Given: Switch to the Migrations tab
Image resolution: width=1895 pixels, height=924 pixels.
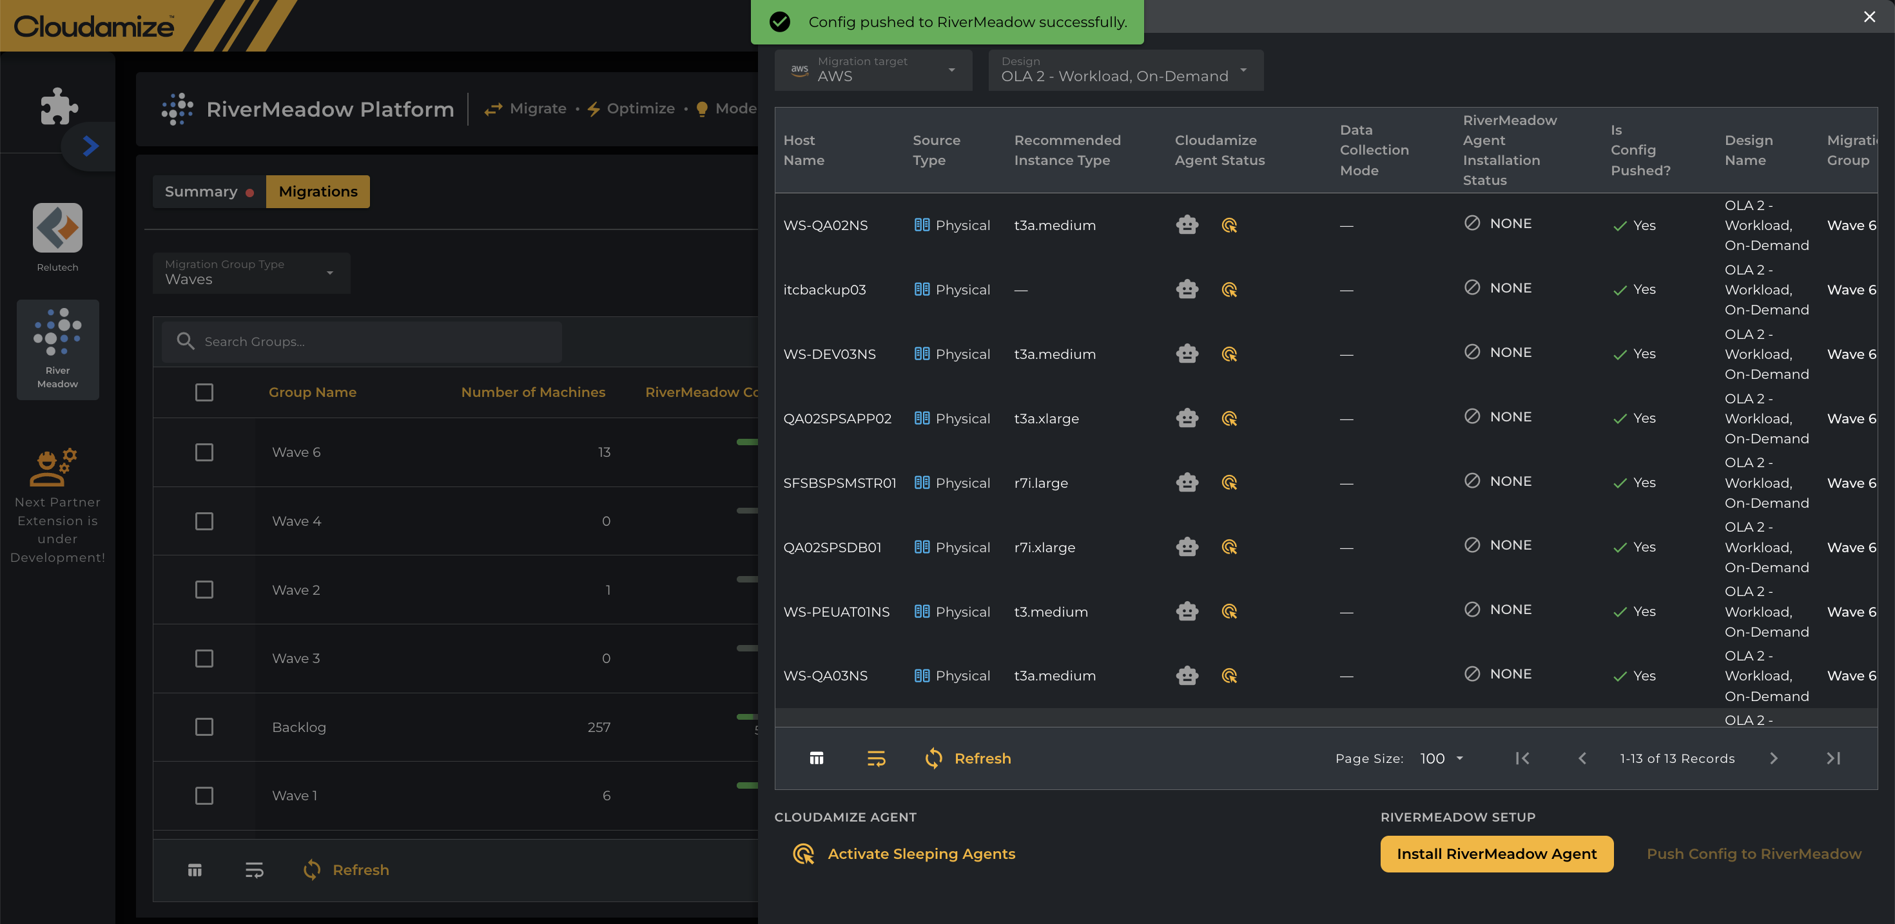Looking at the screenshot, I should [318, 191].
